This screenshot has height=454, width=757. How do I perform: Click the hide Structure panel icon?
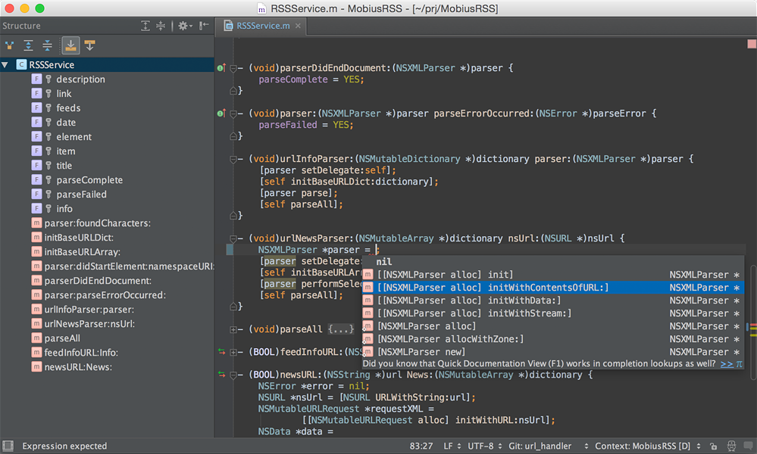coord(204,26)
